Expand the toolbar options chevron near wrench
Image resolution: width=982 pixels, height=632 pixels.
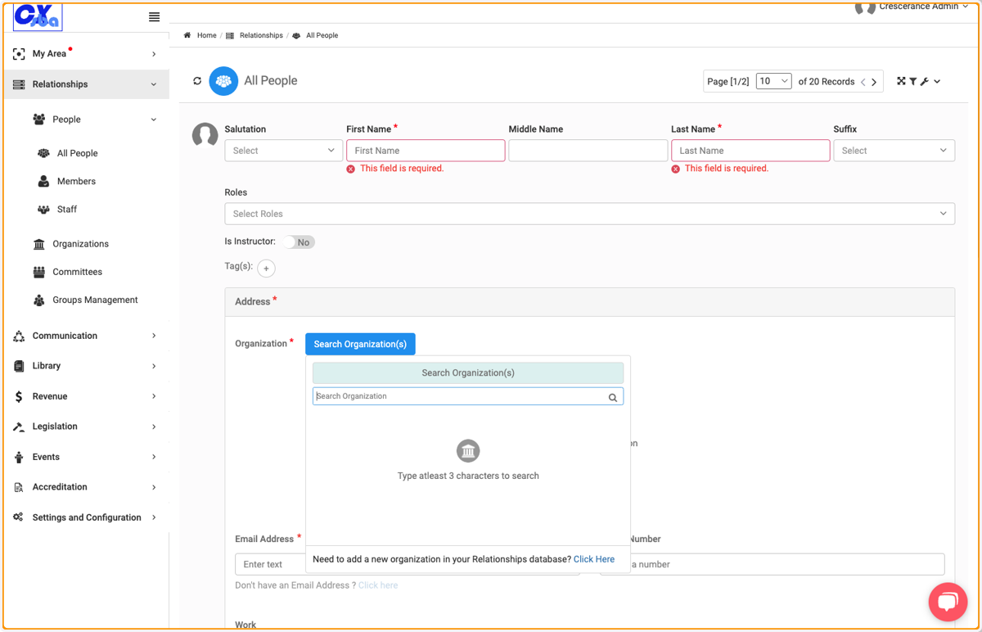click(937, 82)
